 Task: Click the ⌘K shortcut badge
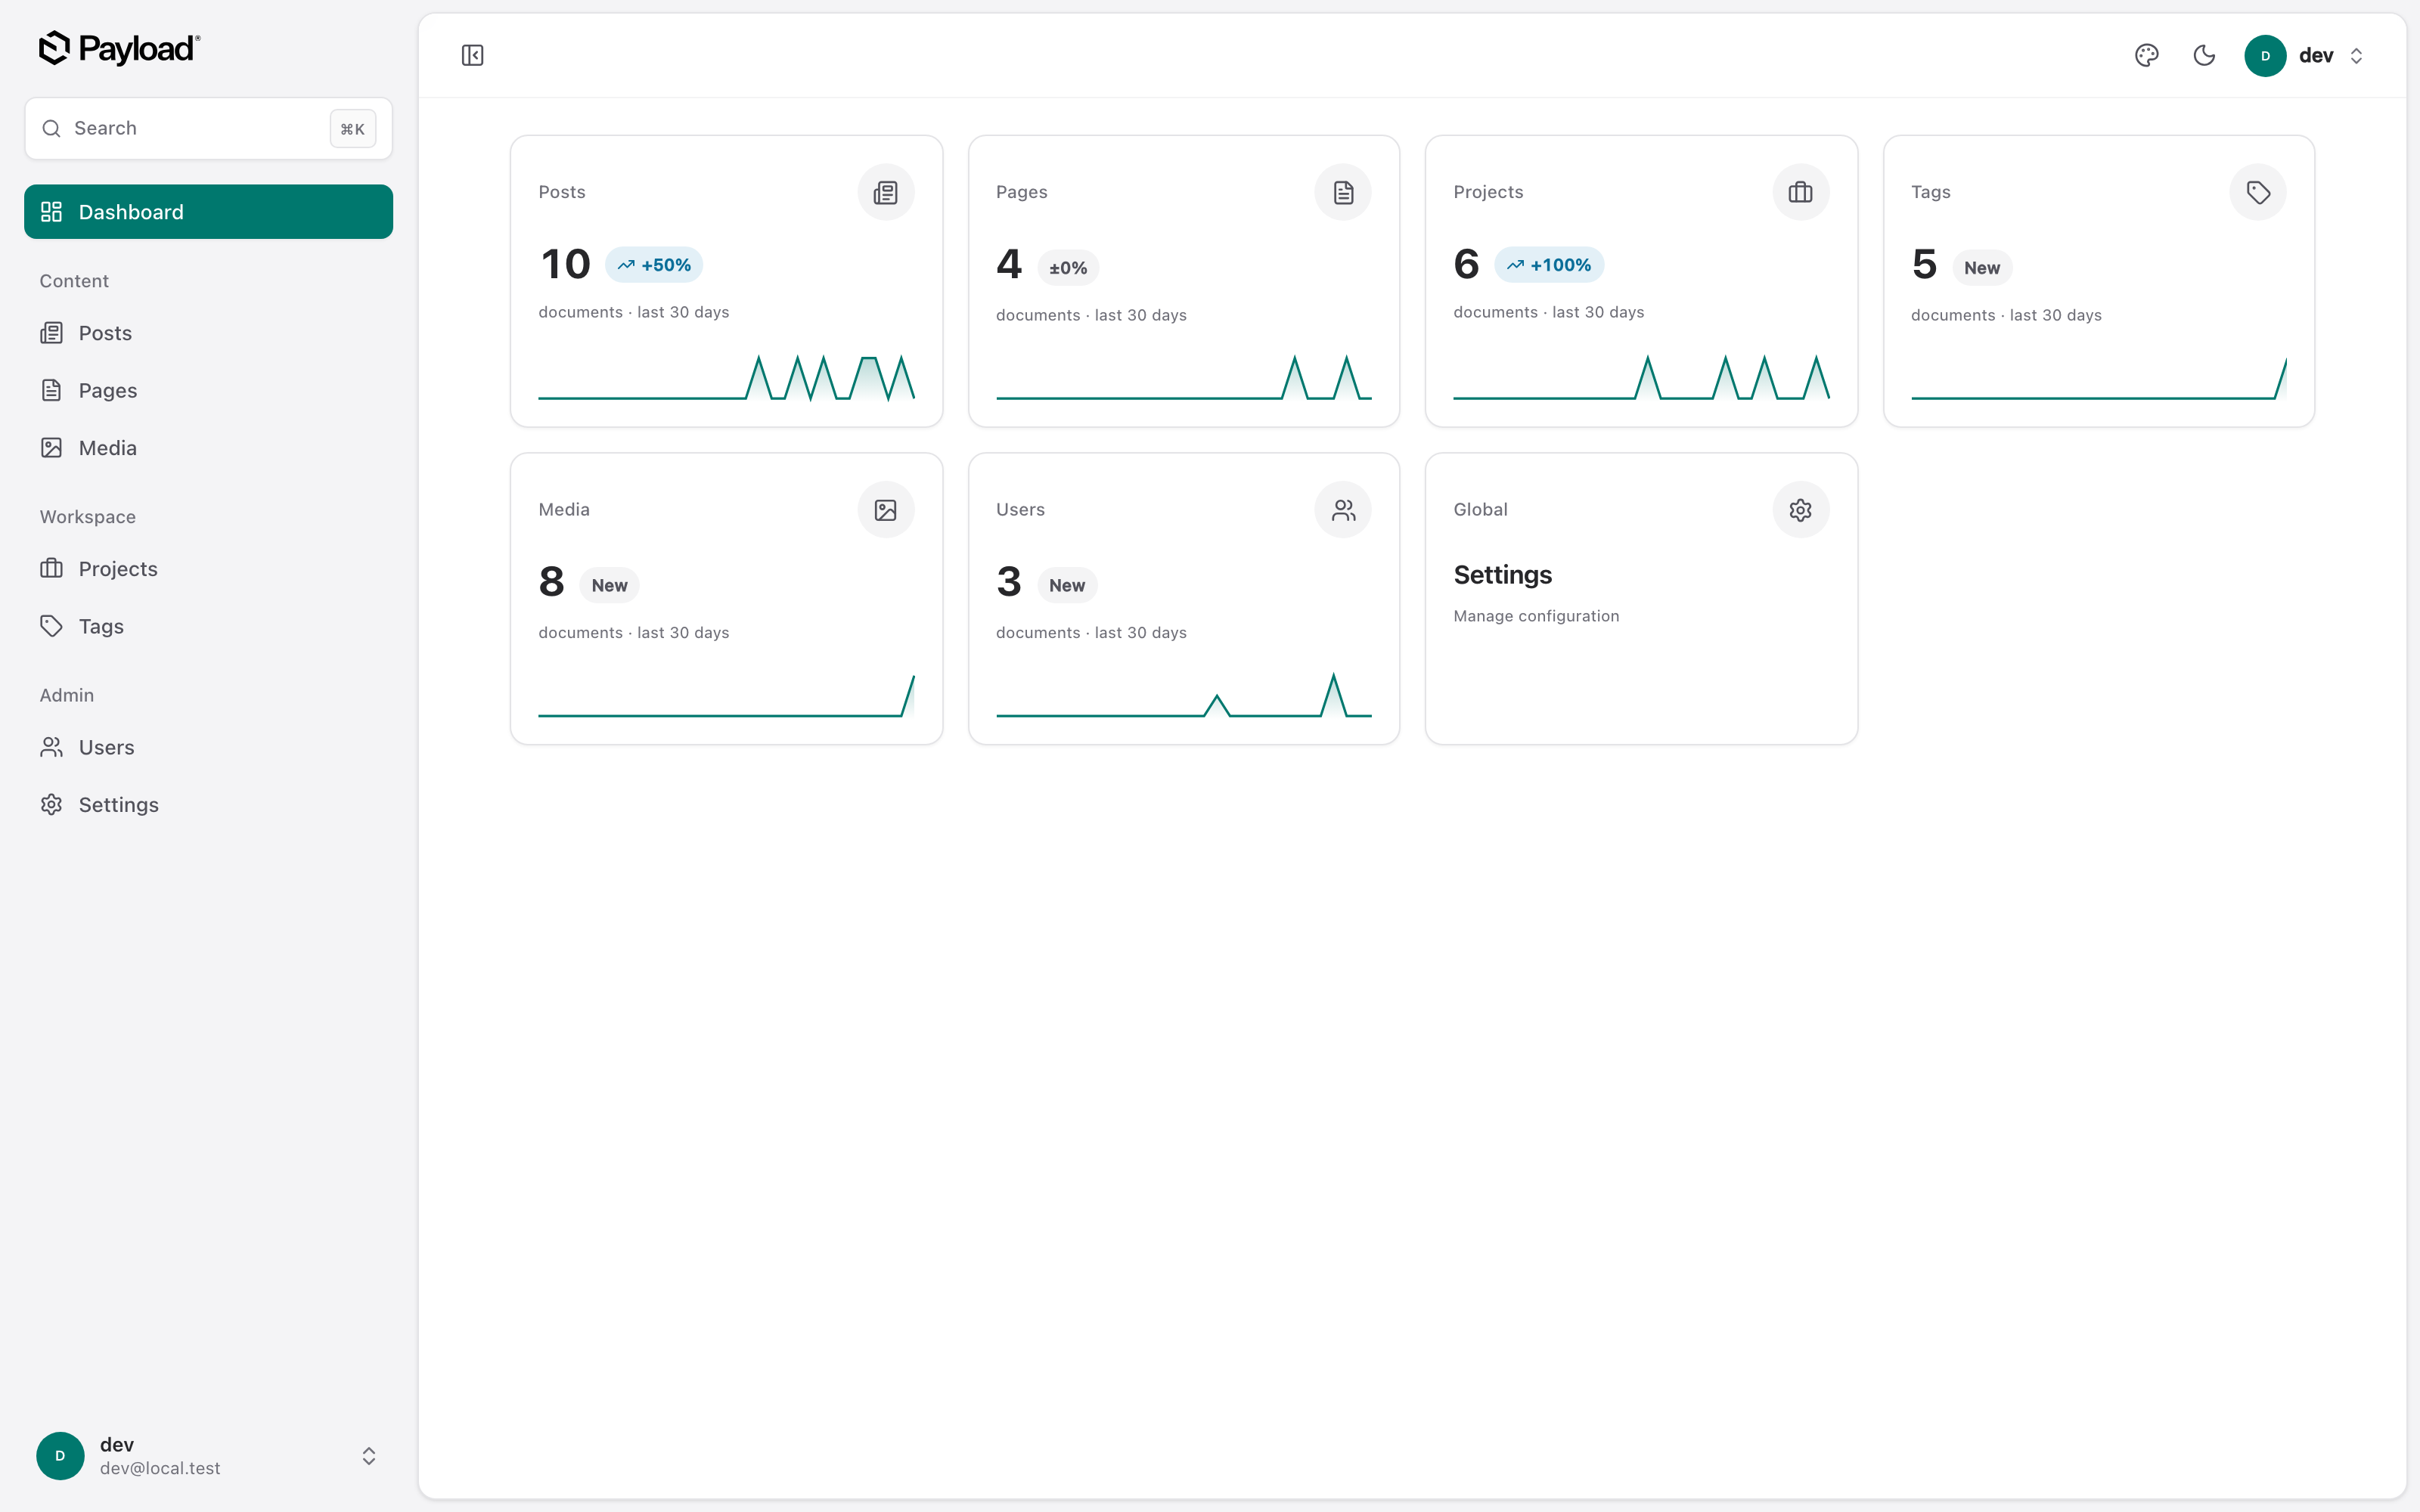click(x=353, y=129)
